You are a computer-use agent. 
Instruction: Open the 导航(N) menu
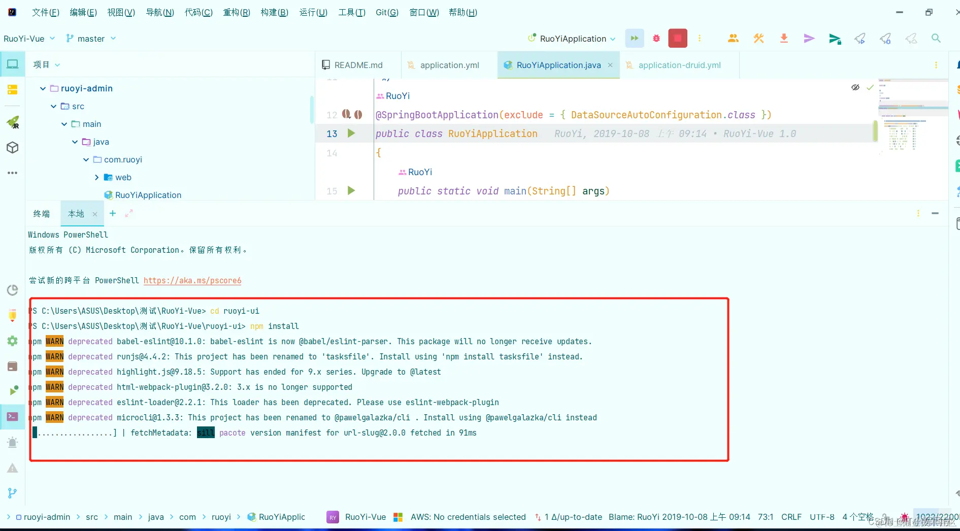(x=160, y=12)
